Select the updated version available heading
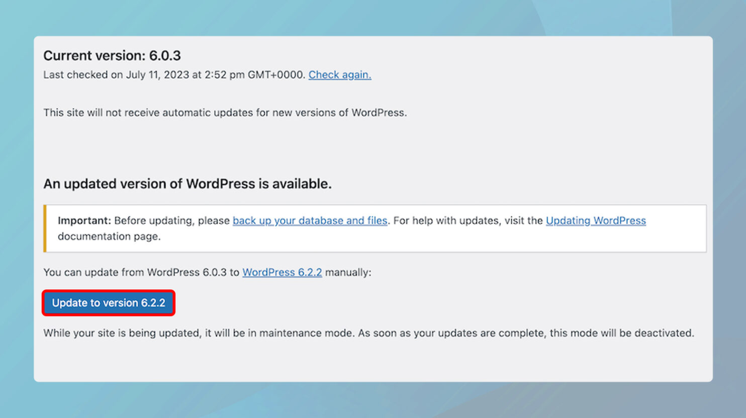 [x=187, y=184]
